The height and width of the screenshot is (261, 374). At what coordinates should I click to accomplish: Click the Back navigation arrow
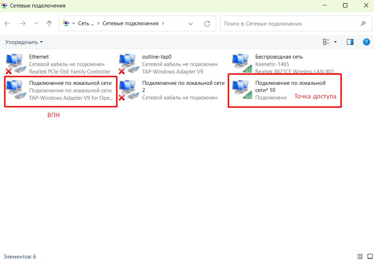7,23
